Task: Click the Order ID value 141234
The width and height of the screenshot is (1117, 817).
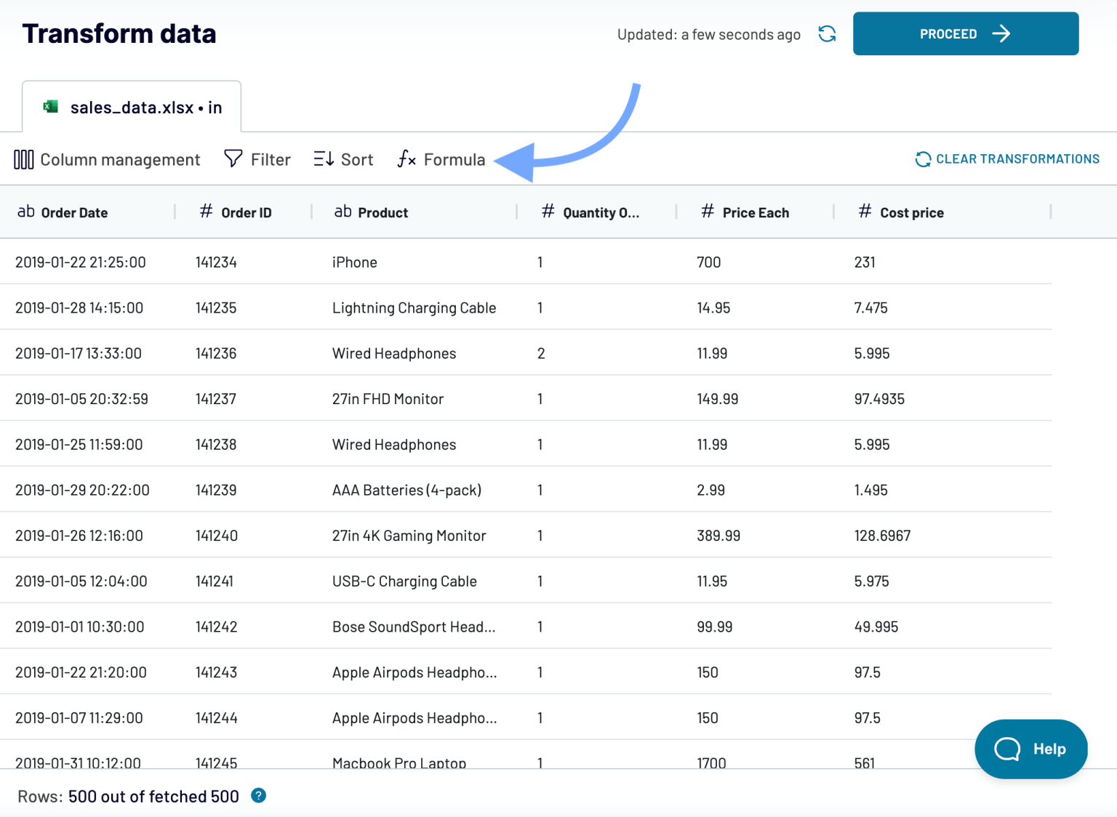Action: click(x=216, y=262)
